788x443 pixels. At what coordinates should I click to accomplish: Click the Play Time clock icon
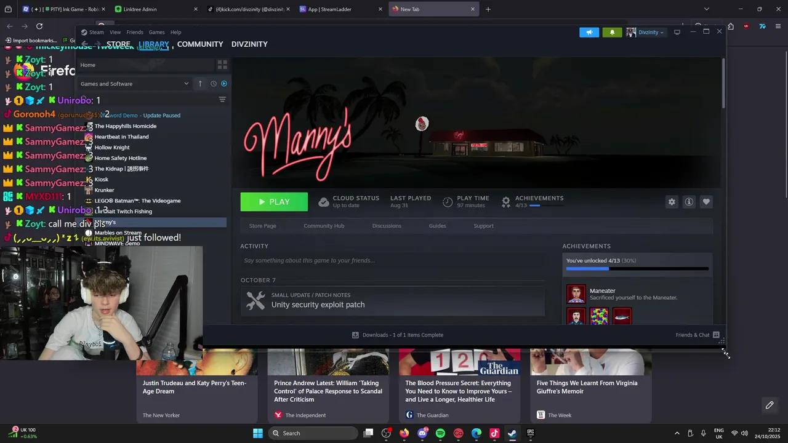[x=448, y=202]
